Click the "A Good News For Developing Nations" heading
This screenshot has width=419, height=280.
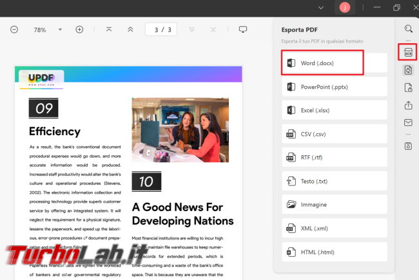tap(183, 214)
